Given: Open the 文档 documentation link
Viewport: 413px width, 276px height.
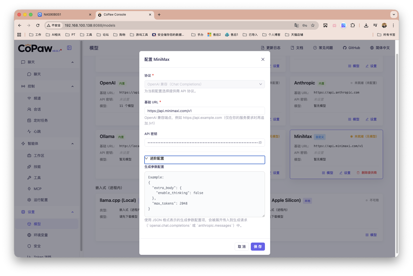Looking at the screenshot, I should click(297, 48).
